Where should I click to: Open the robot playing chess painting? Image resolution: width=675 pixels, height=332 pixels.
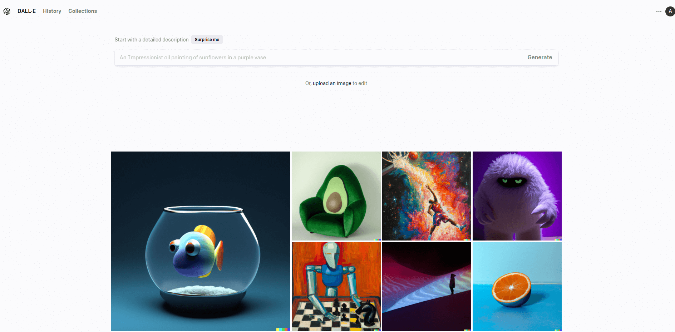click(x=336, y=286)
